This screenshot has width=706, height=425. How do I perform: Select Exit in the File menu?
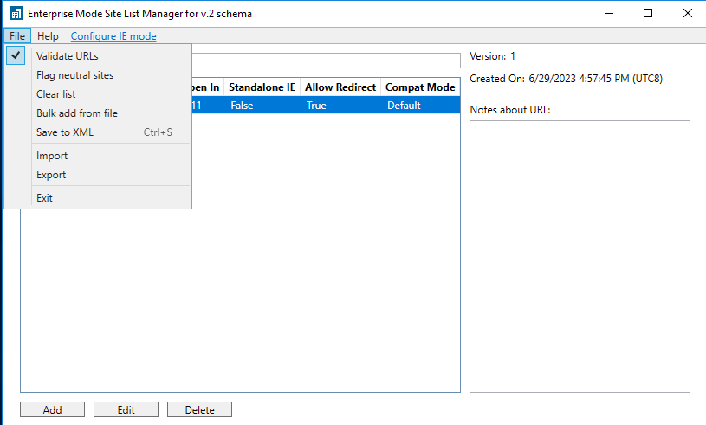(x=98, y=198)
